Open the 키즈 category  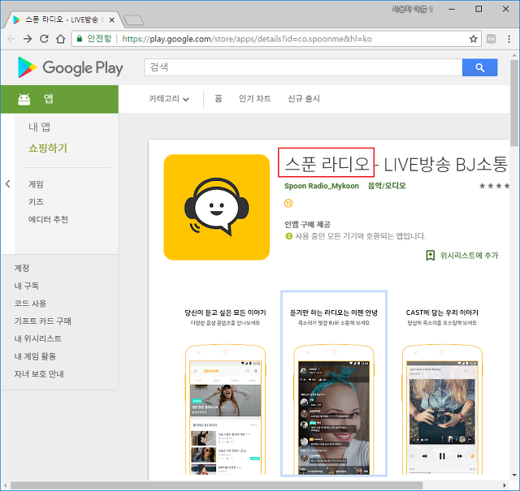(x=36, y=202)
